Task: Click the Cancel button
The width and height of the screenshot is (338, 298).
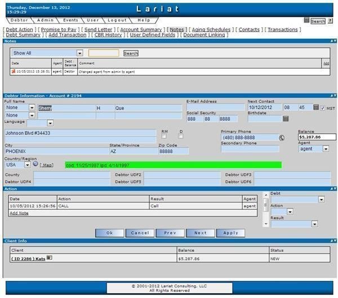Action: (140, 233)
